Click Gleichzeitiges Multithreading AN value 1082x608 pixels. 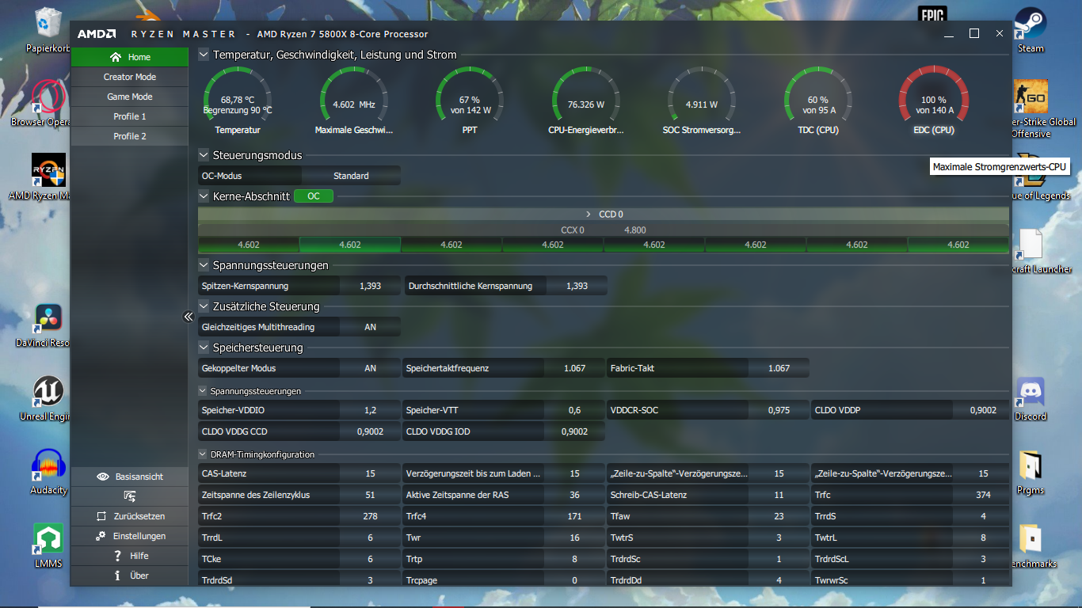click(x=370, y=327)
